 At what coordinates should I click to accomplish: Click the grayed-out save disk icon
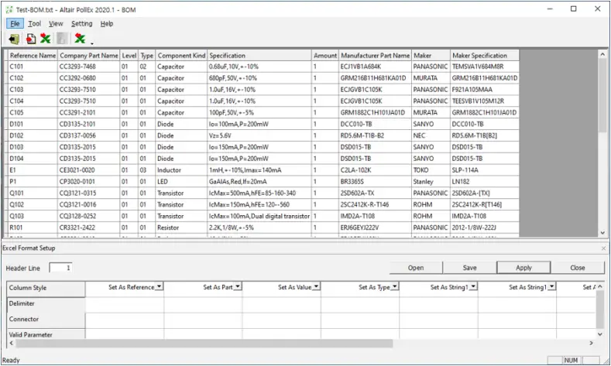[x=62, y=38]
